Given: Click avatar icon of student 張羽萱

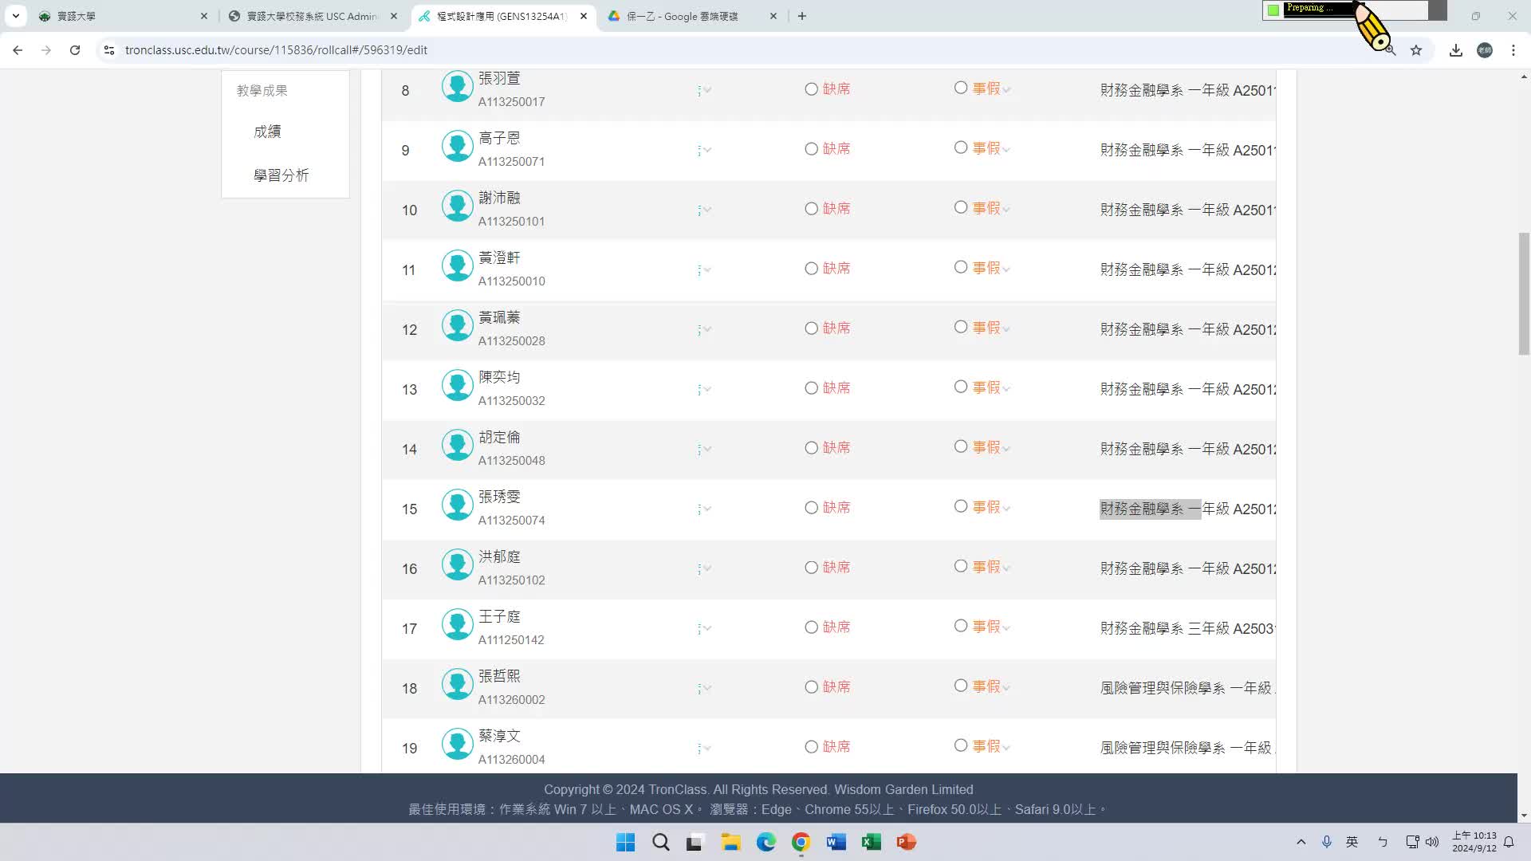Looking at the screenshot, I should pos(458,86).
